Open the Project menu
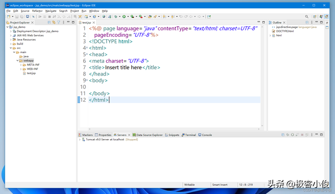The height and width of the screenshot is (194, 335). (74, 11)
